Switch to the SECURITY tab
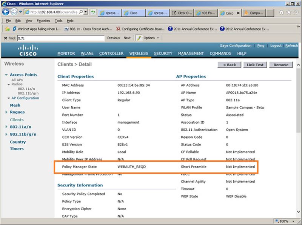 click(x=163, y=54)
